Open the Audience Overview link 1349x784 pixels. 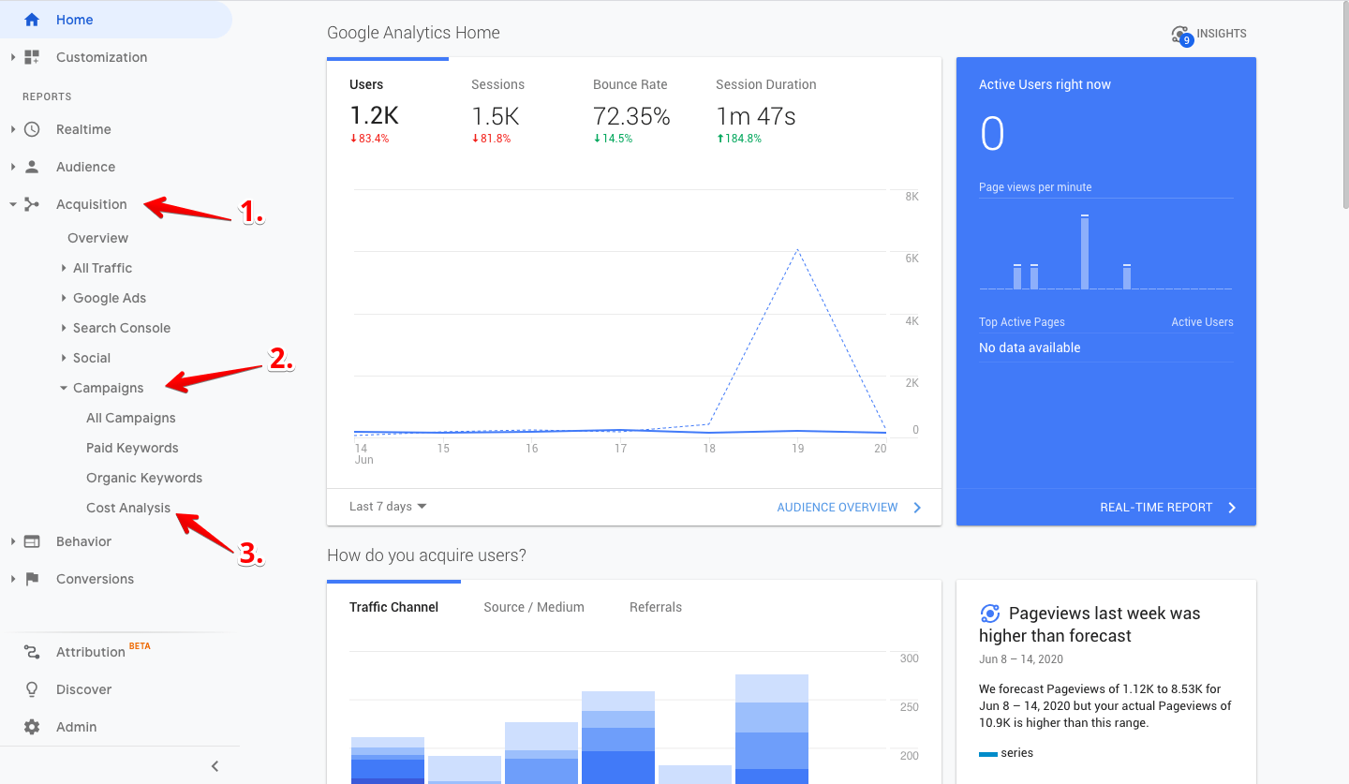pyautogui.click(x=837, y=507)
